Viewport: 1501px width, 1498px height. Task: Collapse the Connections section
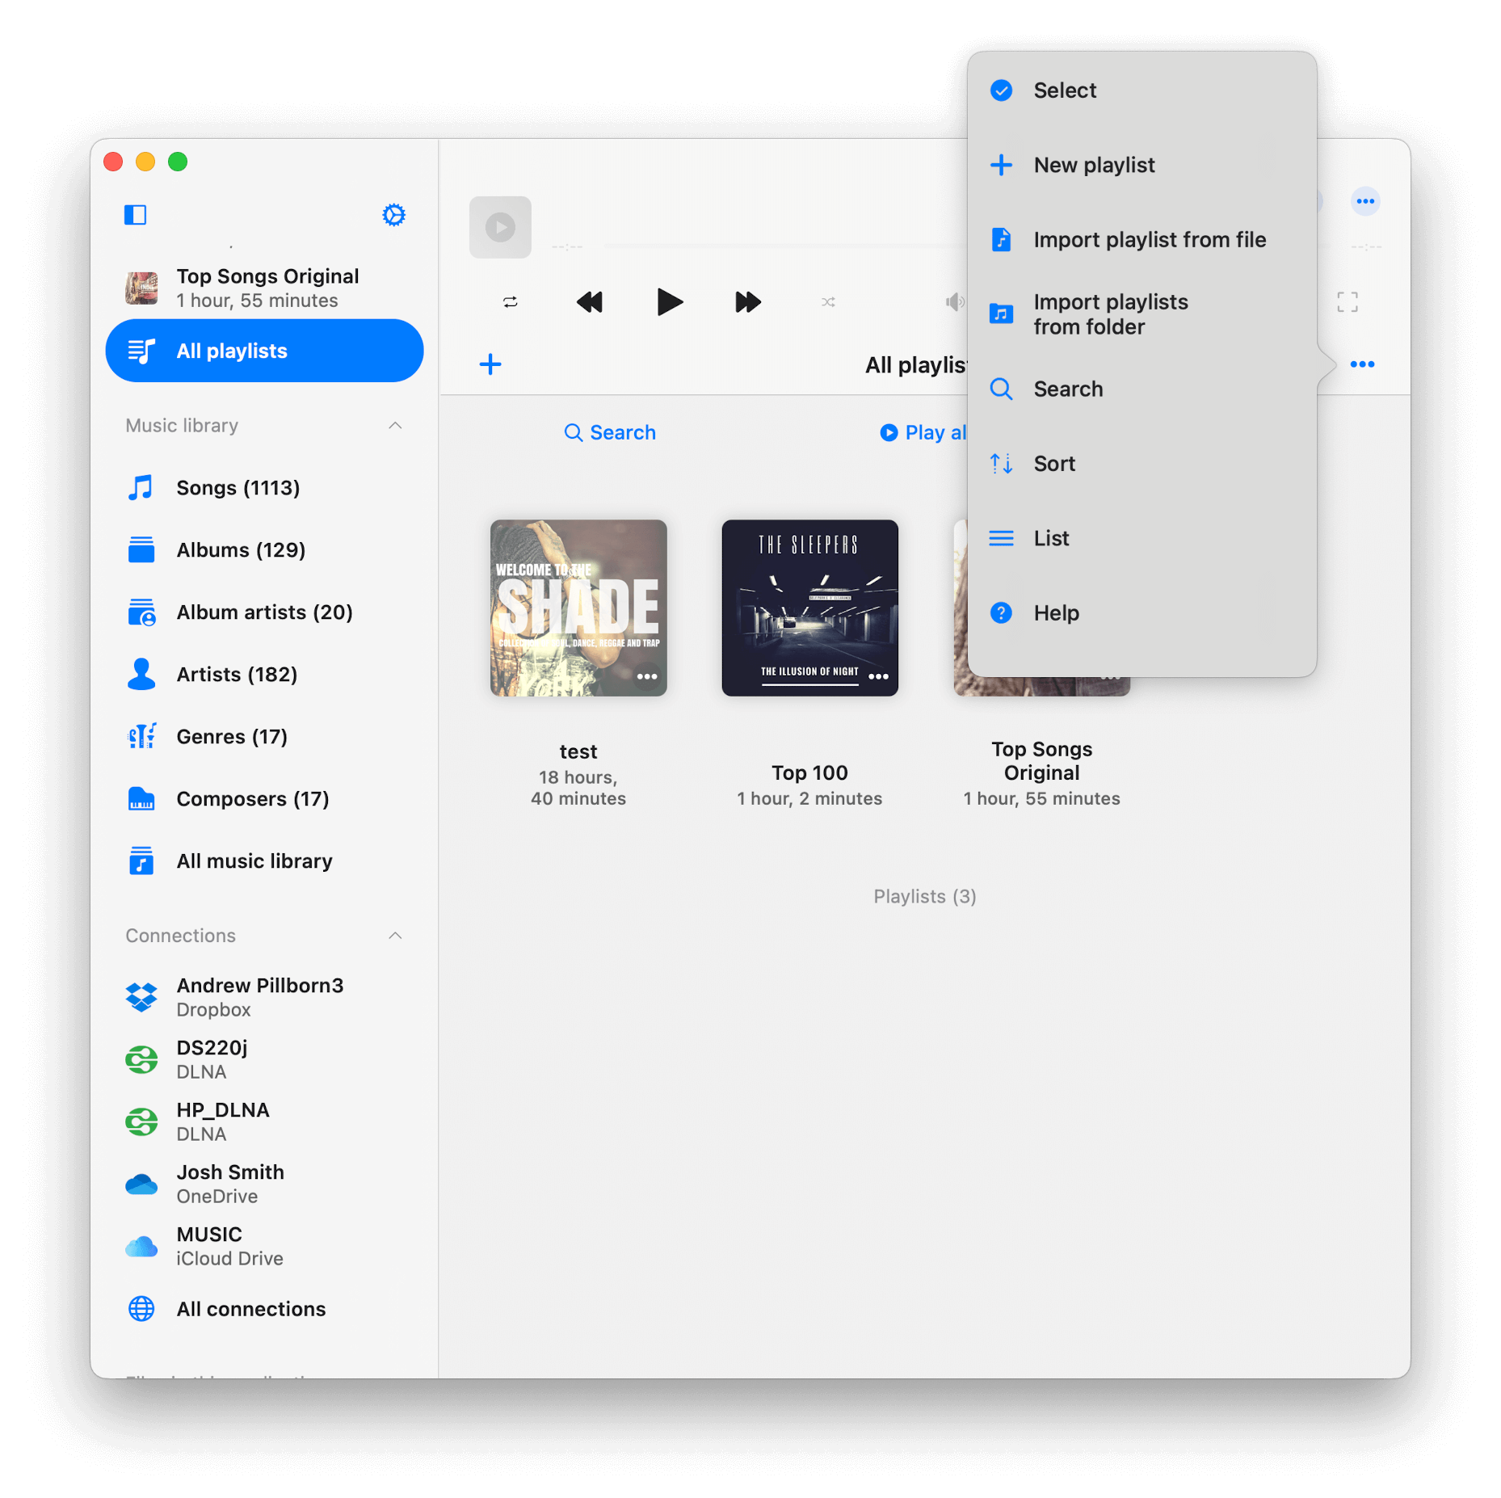tap(395, 936)
